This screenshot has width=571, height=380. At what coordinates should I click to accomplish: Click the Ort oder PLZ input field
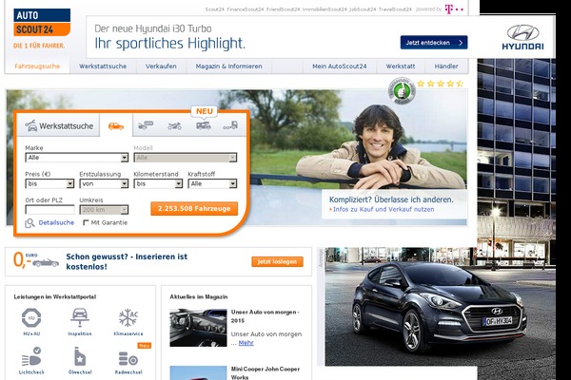pyautogui.click(x=49, y=209)
